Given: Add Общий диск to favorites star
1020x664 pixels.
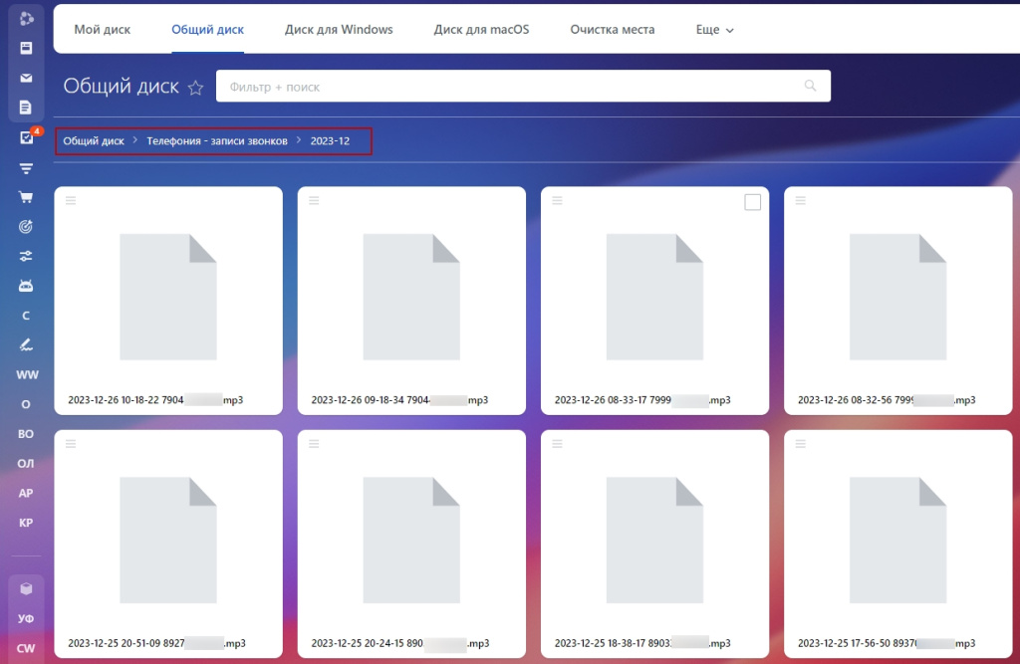Looking at the screenshot, I should 195,88.
